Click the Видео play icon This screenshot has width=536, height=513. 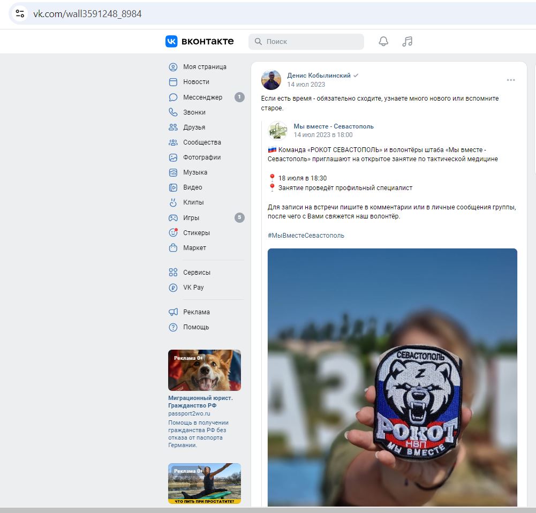click(x=173, y=187)
